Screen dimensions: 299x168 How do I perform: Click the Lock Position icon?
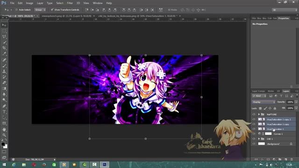point(270,108)
